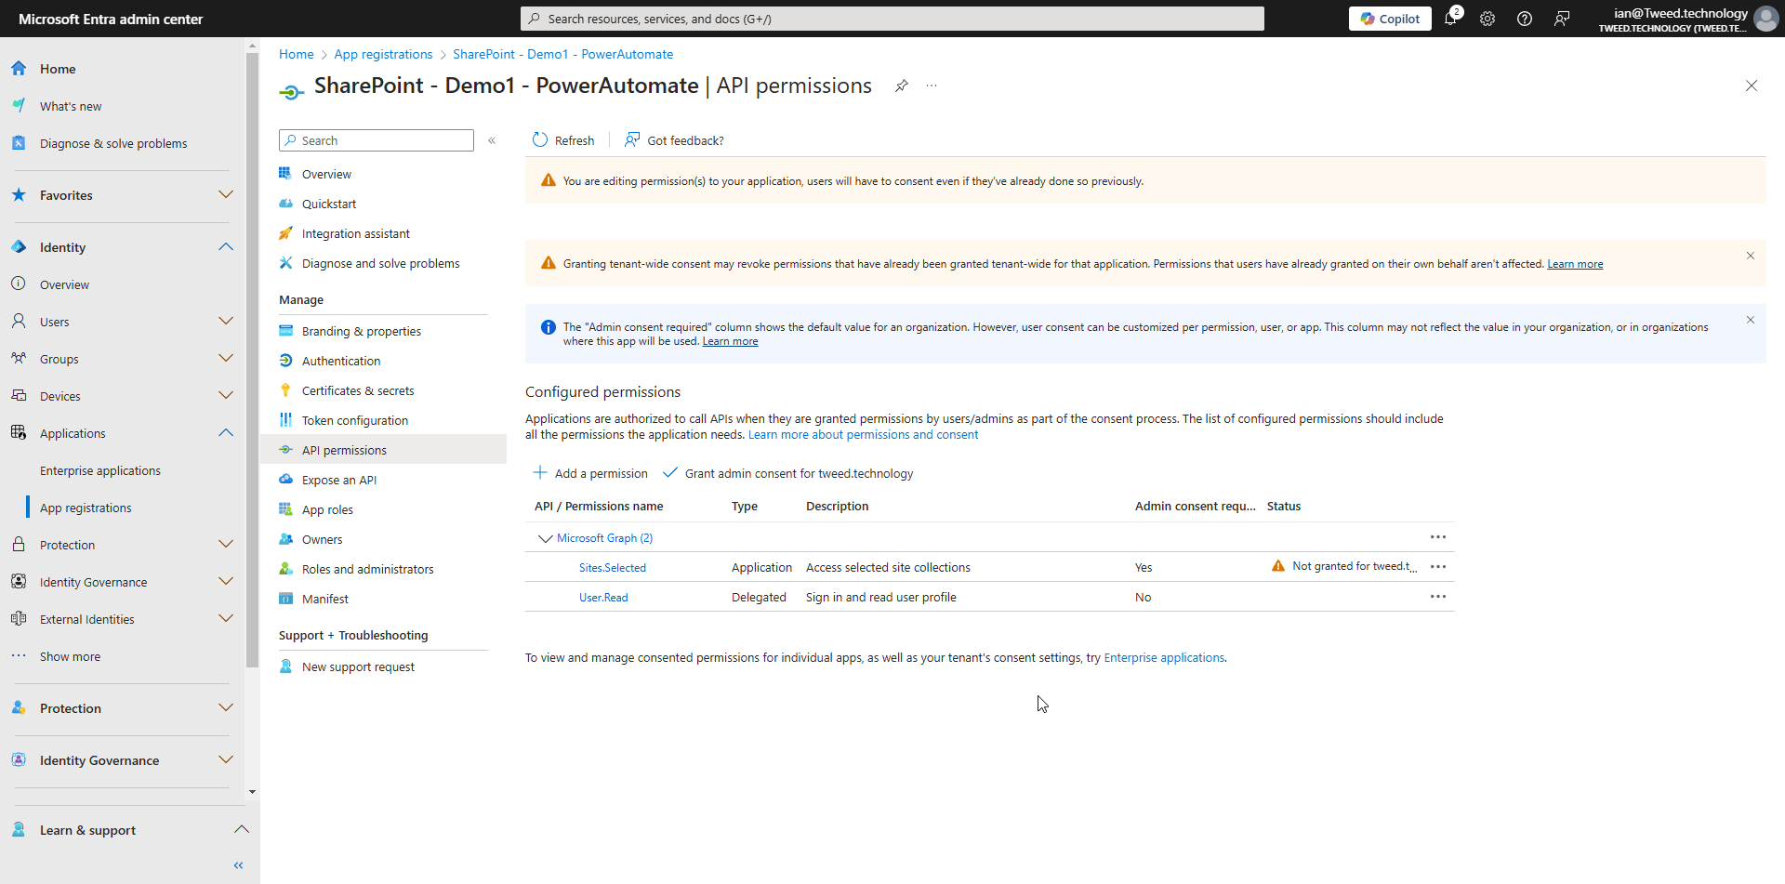Open Certificates & secrets via its key icon
The width and height of the screenshot is (1785, 884).
click(285, 390)
